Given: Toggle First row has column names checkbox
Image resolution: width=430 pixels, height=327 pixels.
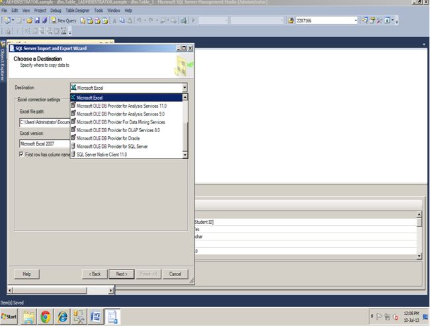Looking at the screenshot, I should coord(21,155).
